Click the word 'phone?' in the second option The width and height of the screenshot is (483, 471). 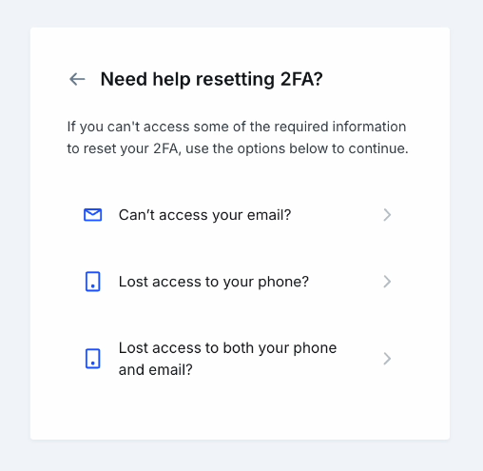pos(283,282)
